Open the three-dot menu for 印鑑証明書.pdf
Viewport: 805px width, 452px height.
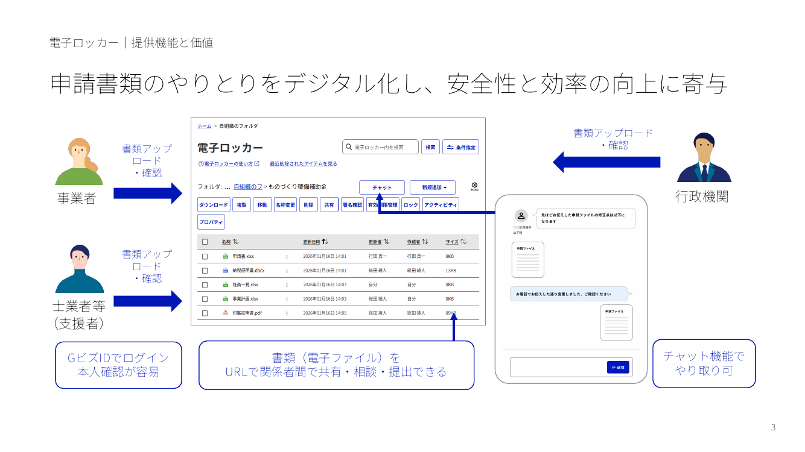coord(287,313)
